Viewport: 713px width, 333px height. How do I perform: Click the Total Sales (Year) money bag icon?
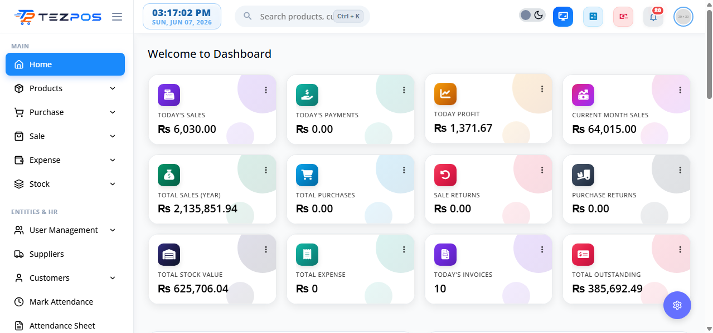169,175
